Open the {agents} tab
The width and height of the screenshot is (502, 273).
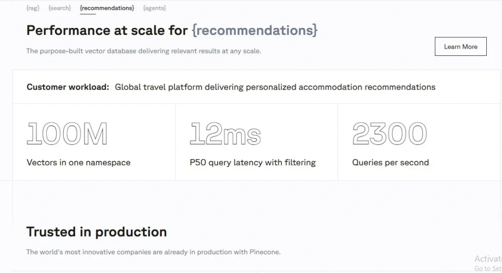[154, 8]
